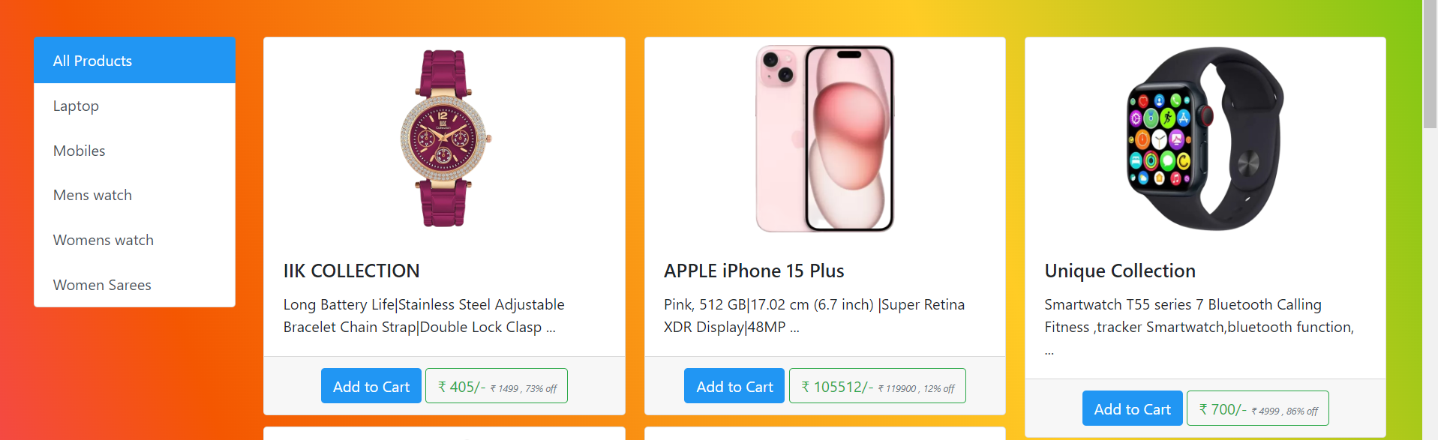The width and height of the screenshot is (1438, 440).
Task: Open the maroon IIK watch image
Action: (x=444, y=139)
